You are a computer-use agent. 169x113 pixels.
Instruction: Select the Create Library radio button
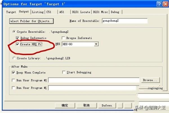point(14,58)
